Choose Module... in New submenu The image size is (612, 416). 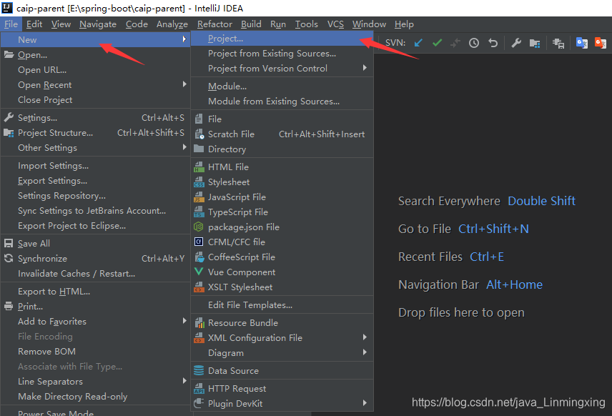282,86
